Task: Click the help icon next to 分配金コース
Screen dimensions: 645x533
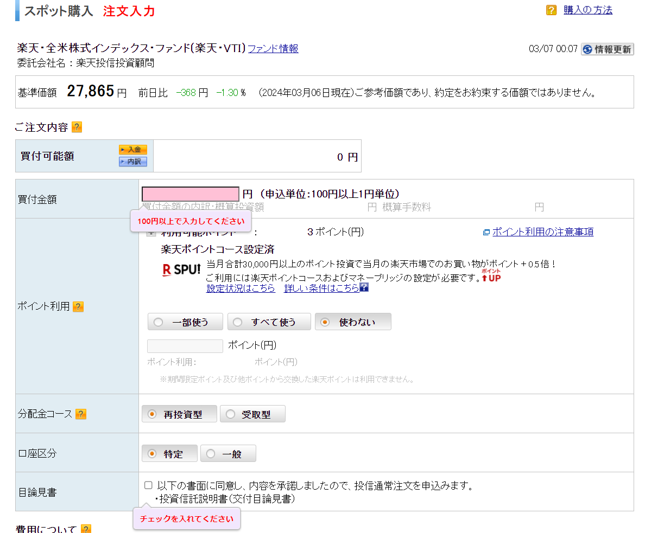Action: pyautogui.click(x=81, y=414)
